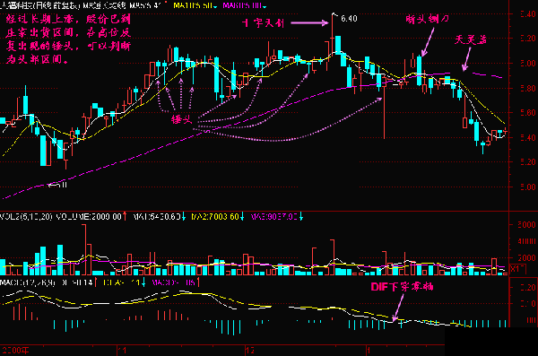538x356 pixels.
Task: Click the yellow MA2:7003.60 volume average value
Action: [x=215, y=217]
